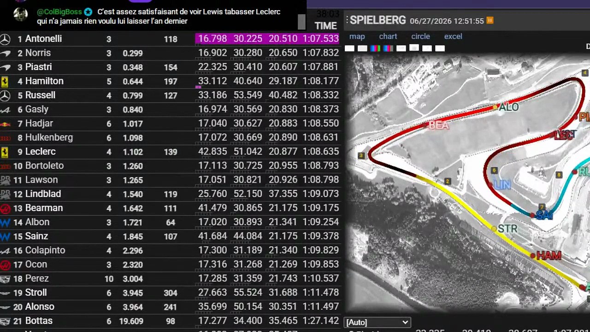The image size is (590, 332).
Task: Click the Mercedes logo beside Russell
Action: pyautogui.click(x=5, y=95)
